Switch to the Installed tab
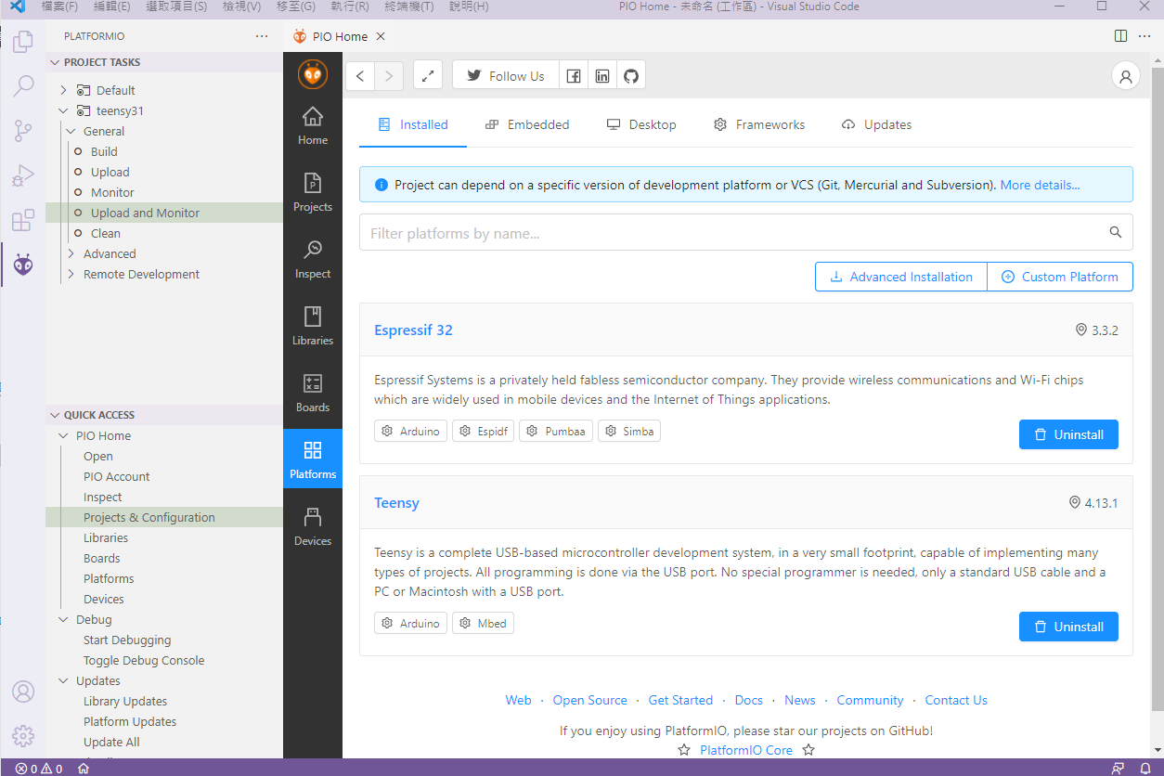1164x776 pixels. pyautogui.click(x=413, y=124)
